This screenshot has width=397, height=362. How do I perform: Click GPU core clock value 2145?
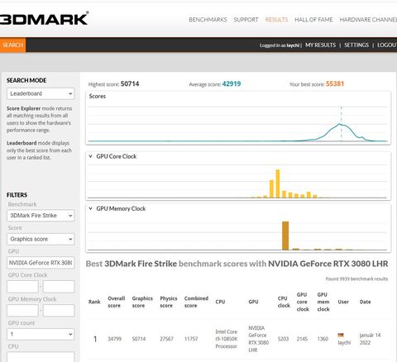coord(302,339)
